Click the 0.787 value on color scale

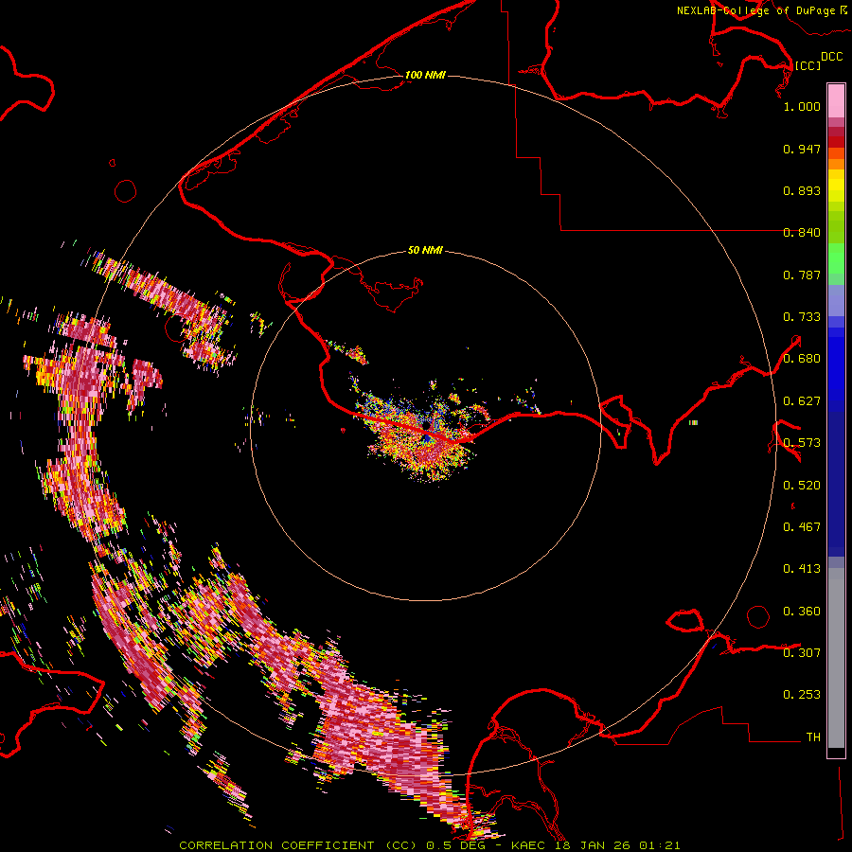[802, 275]
